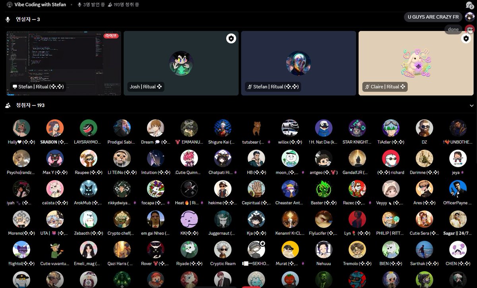477x288 pixels.
Task: Open Qazi Haris's audience avatar
Action: (x=122, y=250)
